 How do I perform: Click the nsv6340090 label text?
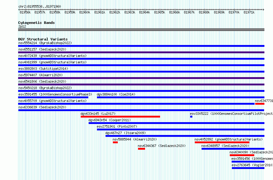(x=251, y=152)
